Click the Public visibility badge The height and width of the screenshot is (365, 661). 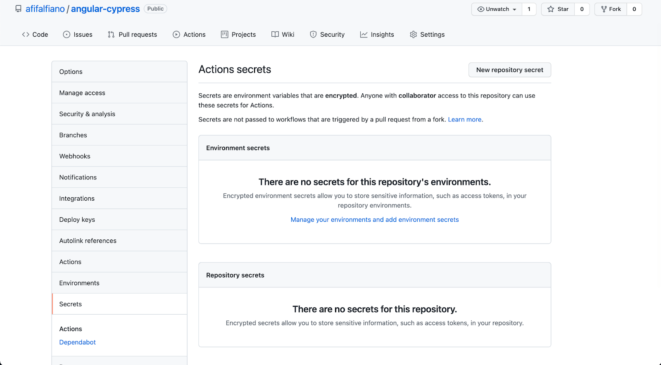click(x=155, y=9)
